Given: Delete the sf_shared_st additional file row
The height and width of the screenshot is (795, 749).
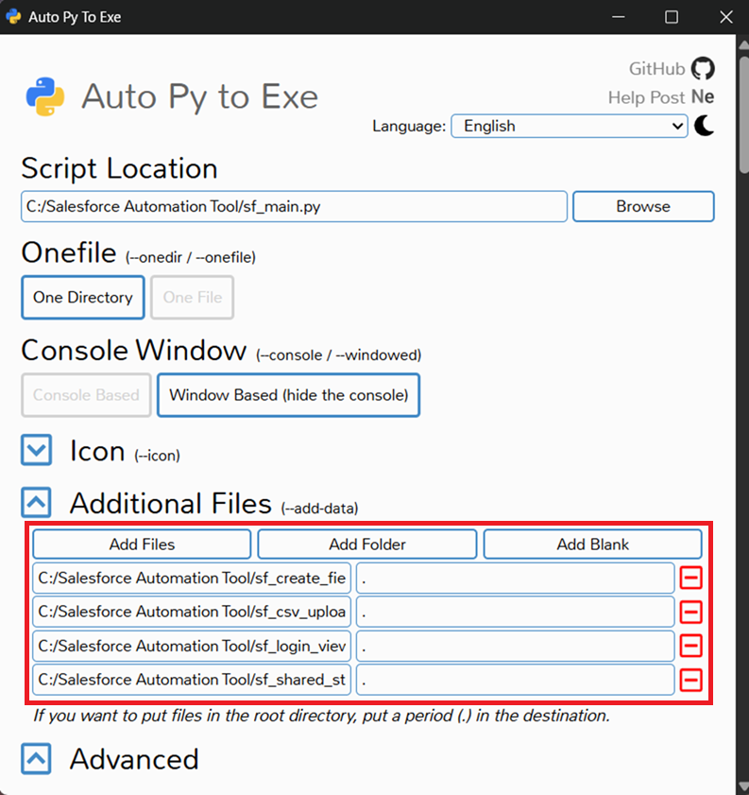Looking at the screenshot, I should 690,680.
